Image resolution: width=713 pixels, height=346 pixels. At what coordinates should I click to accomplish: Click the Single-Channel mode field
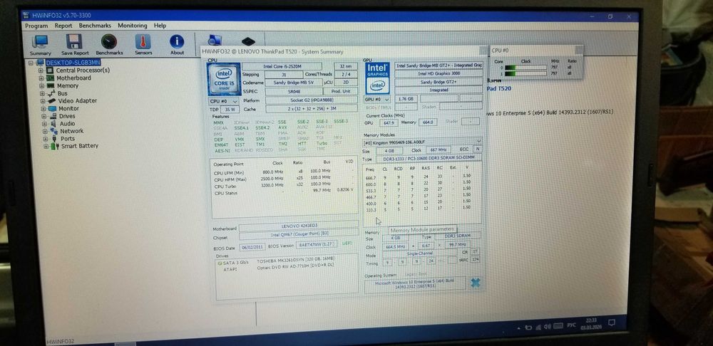(419, 254)
